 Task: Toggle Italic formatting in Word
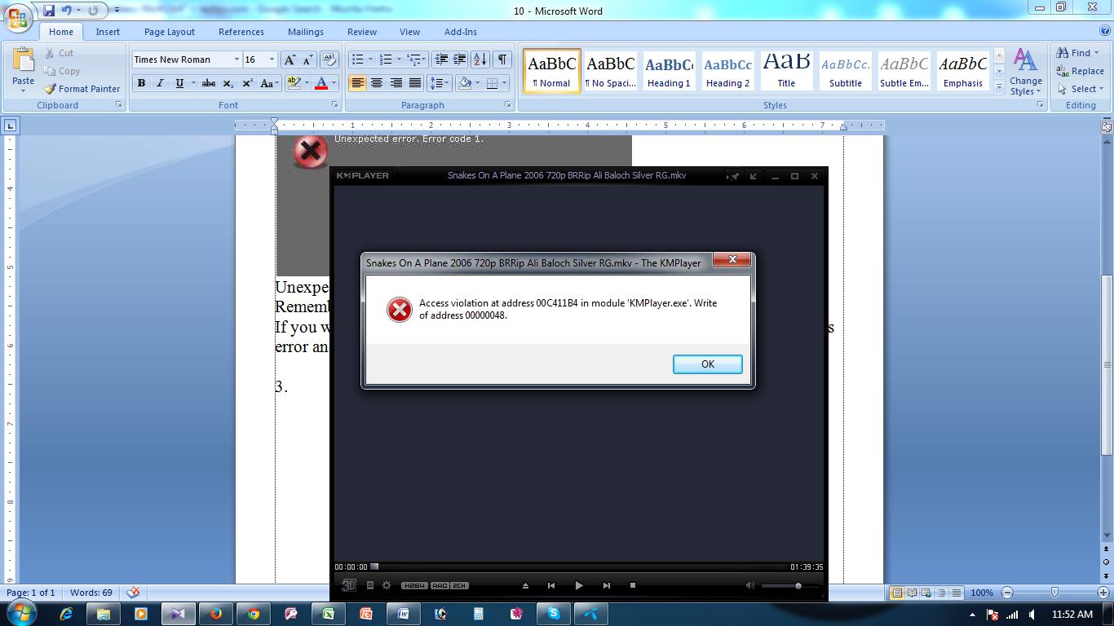click(x=160, y=83)
